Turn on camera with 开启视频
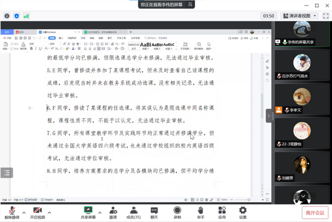This screenshot has width=332, height=222. point(37,210)
